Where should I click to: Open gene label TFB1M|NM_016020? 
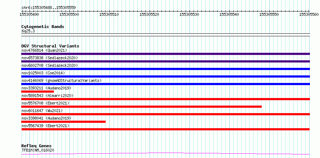(38, 150)
